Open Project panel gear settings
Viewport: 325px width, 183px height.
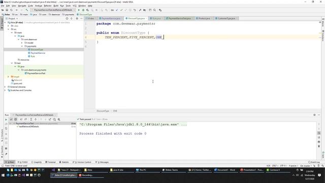(77, 18)
